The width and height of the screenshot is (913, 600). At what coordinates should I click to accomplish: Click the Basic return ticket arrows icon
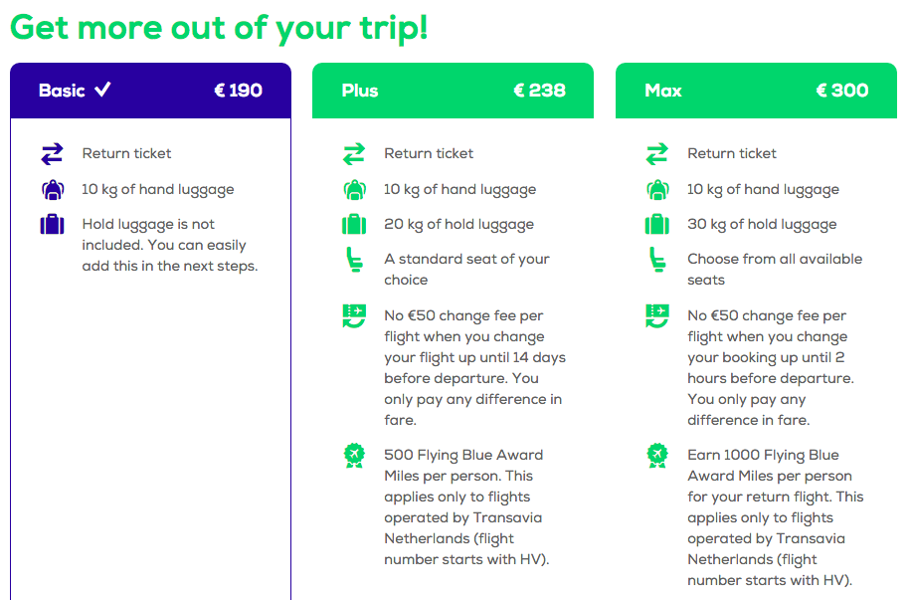point(52,153)
